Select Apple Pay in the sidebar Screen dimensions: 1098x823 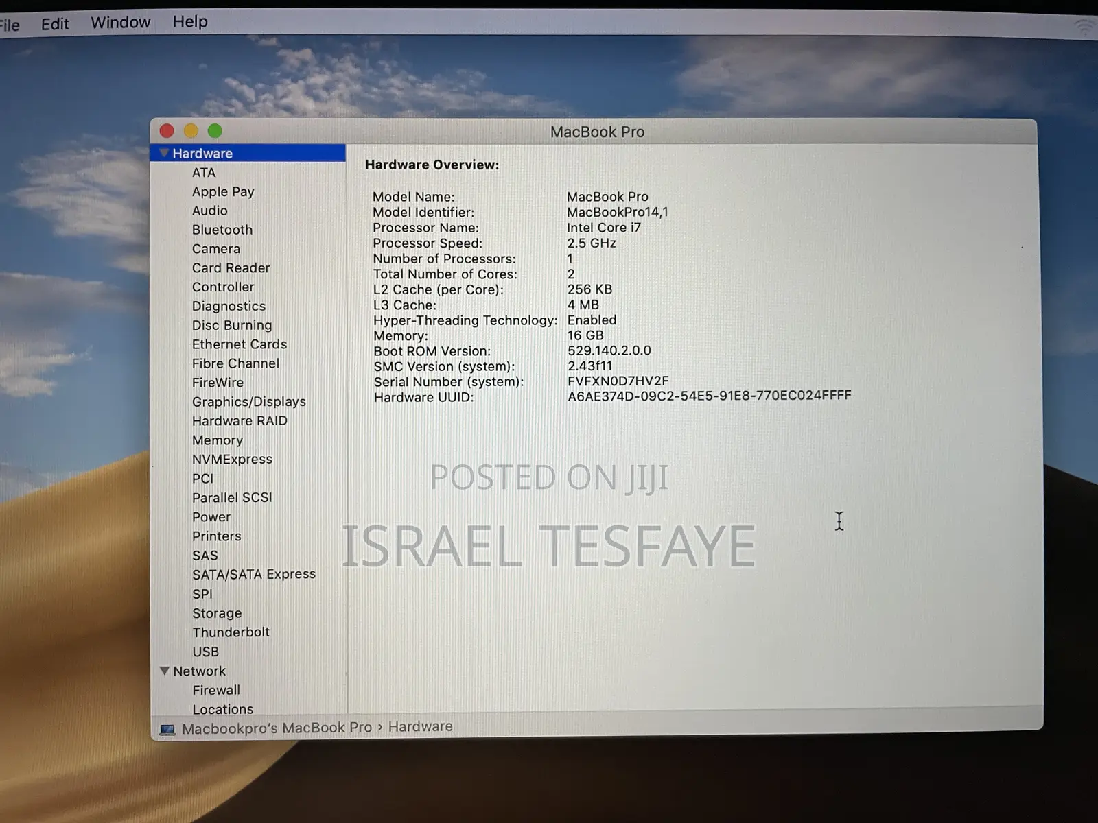223,192
